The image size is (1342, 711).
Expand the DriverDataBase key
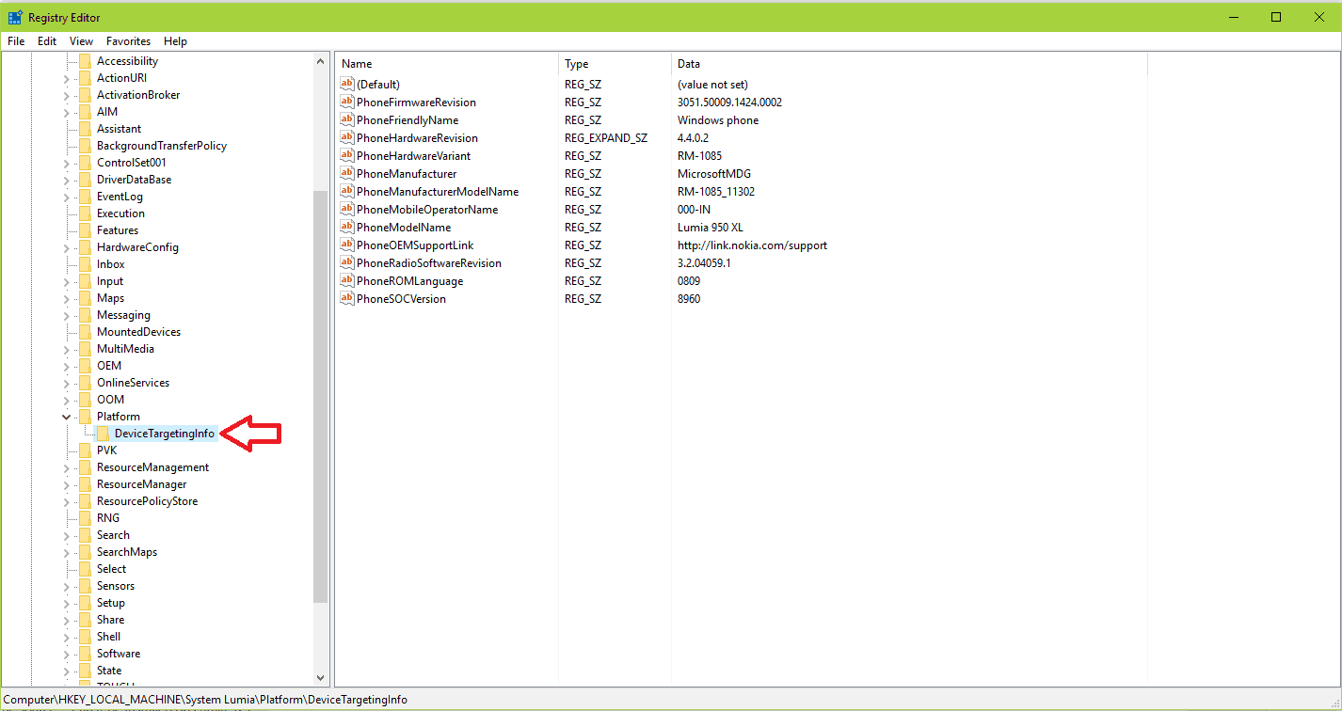66,180
